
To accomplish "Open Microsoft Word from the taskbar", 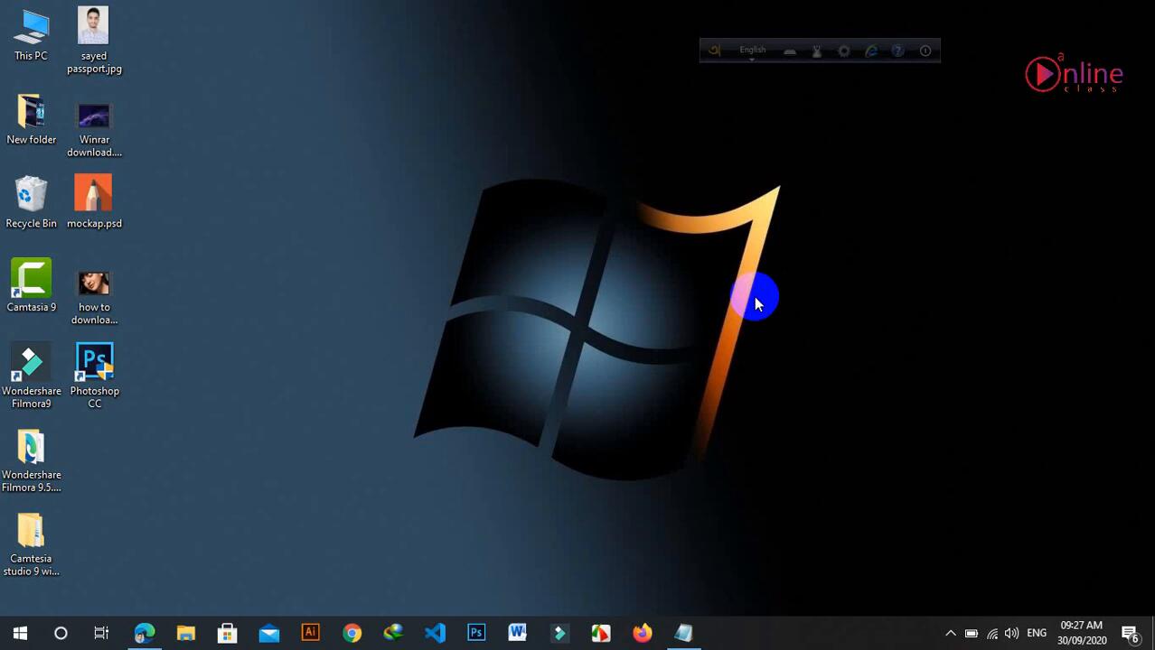I will tap(517, 633).
